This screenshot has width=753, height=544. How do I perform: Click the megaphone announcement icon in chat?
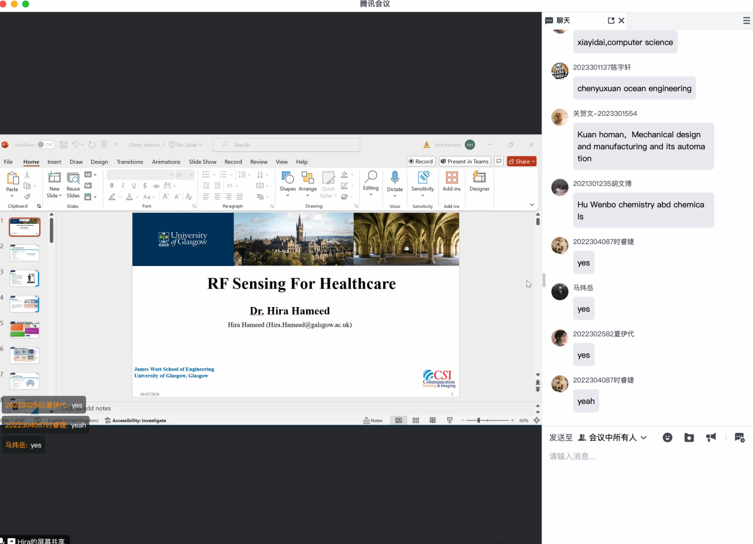tap(711, 437)
